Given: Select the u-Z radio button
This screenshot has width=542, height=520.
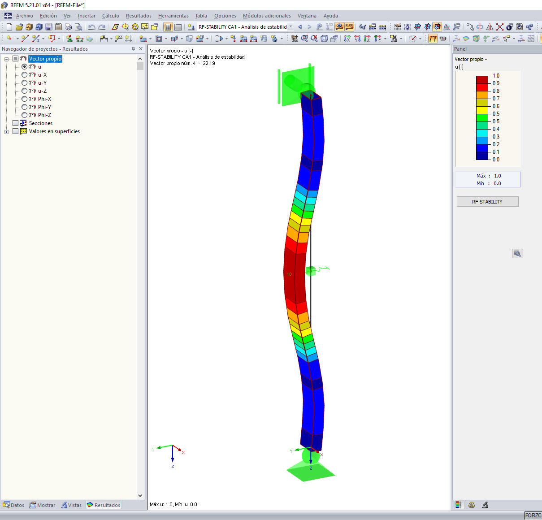Looking at the screenshot, I should pyautogui.click(x=25, y=91).
